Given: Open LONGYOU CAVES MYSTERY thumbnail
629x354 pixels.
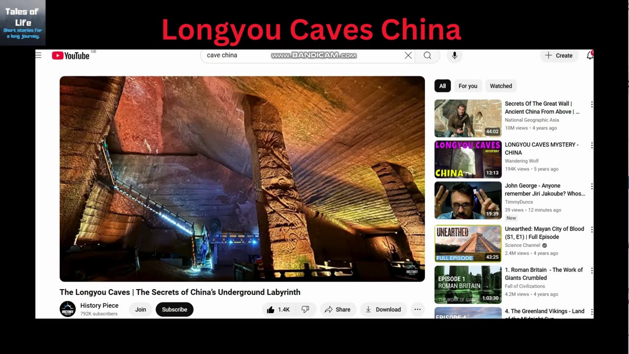Looking at the screenshot, I should click(x=468, y=159).
